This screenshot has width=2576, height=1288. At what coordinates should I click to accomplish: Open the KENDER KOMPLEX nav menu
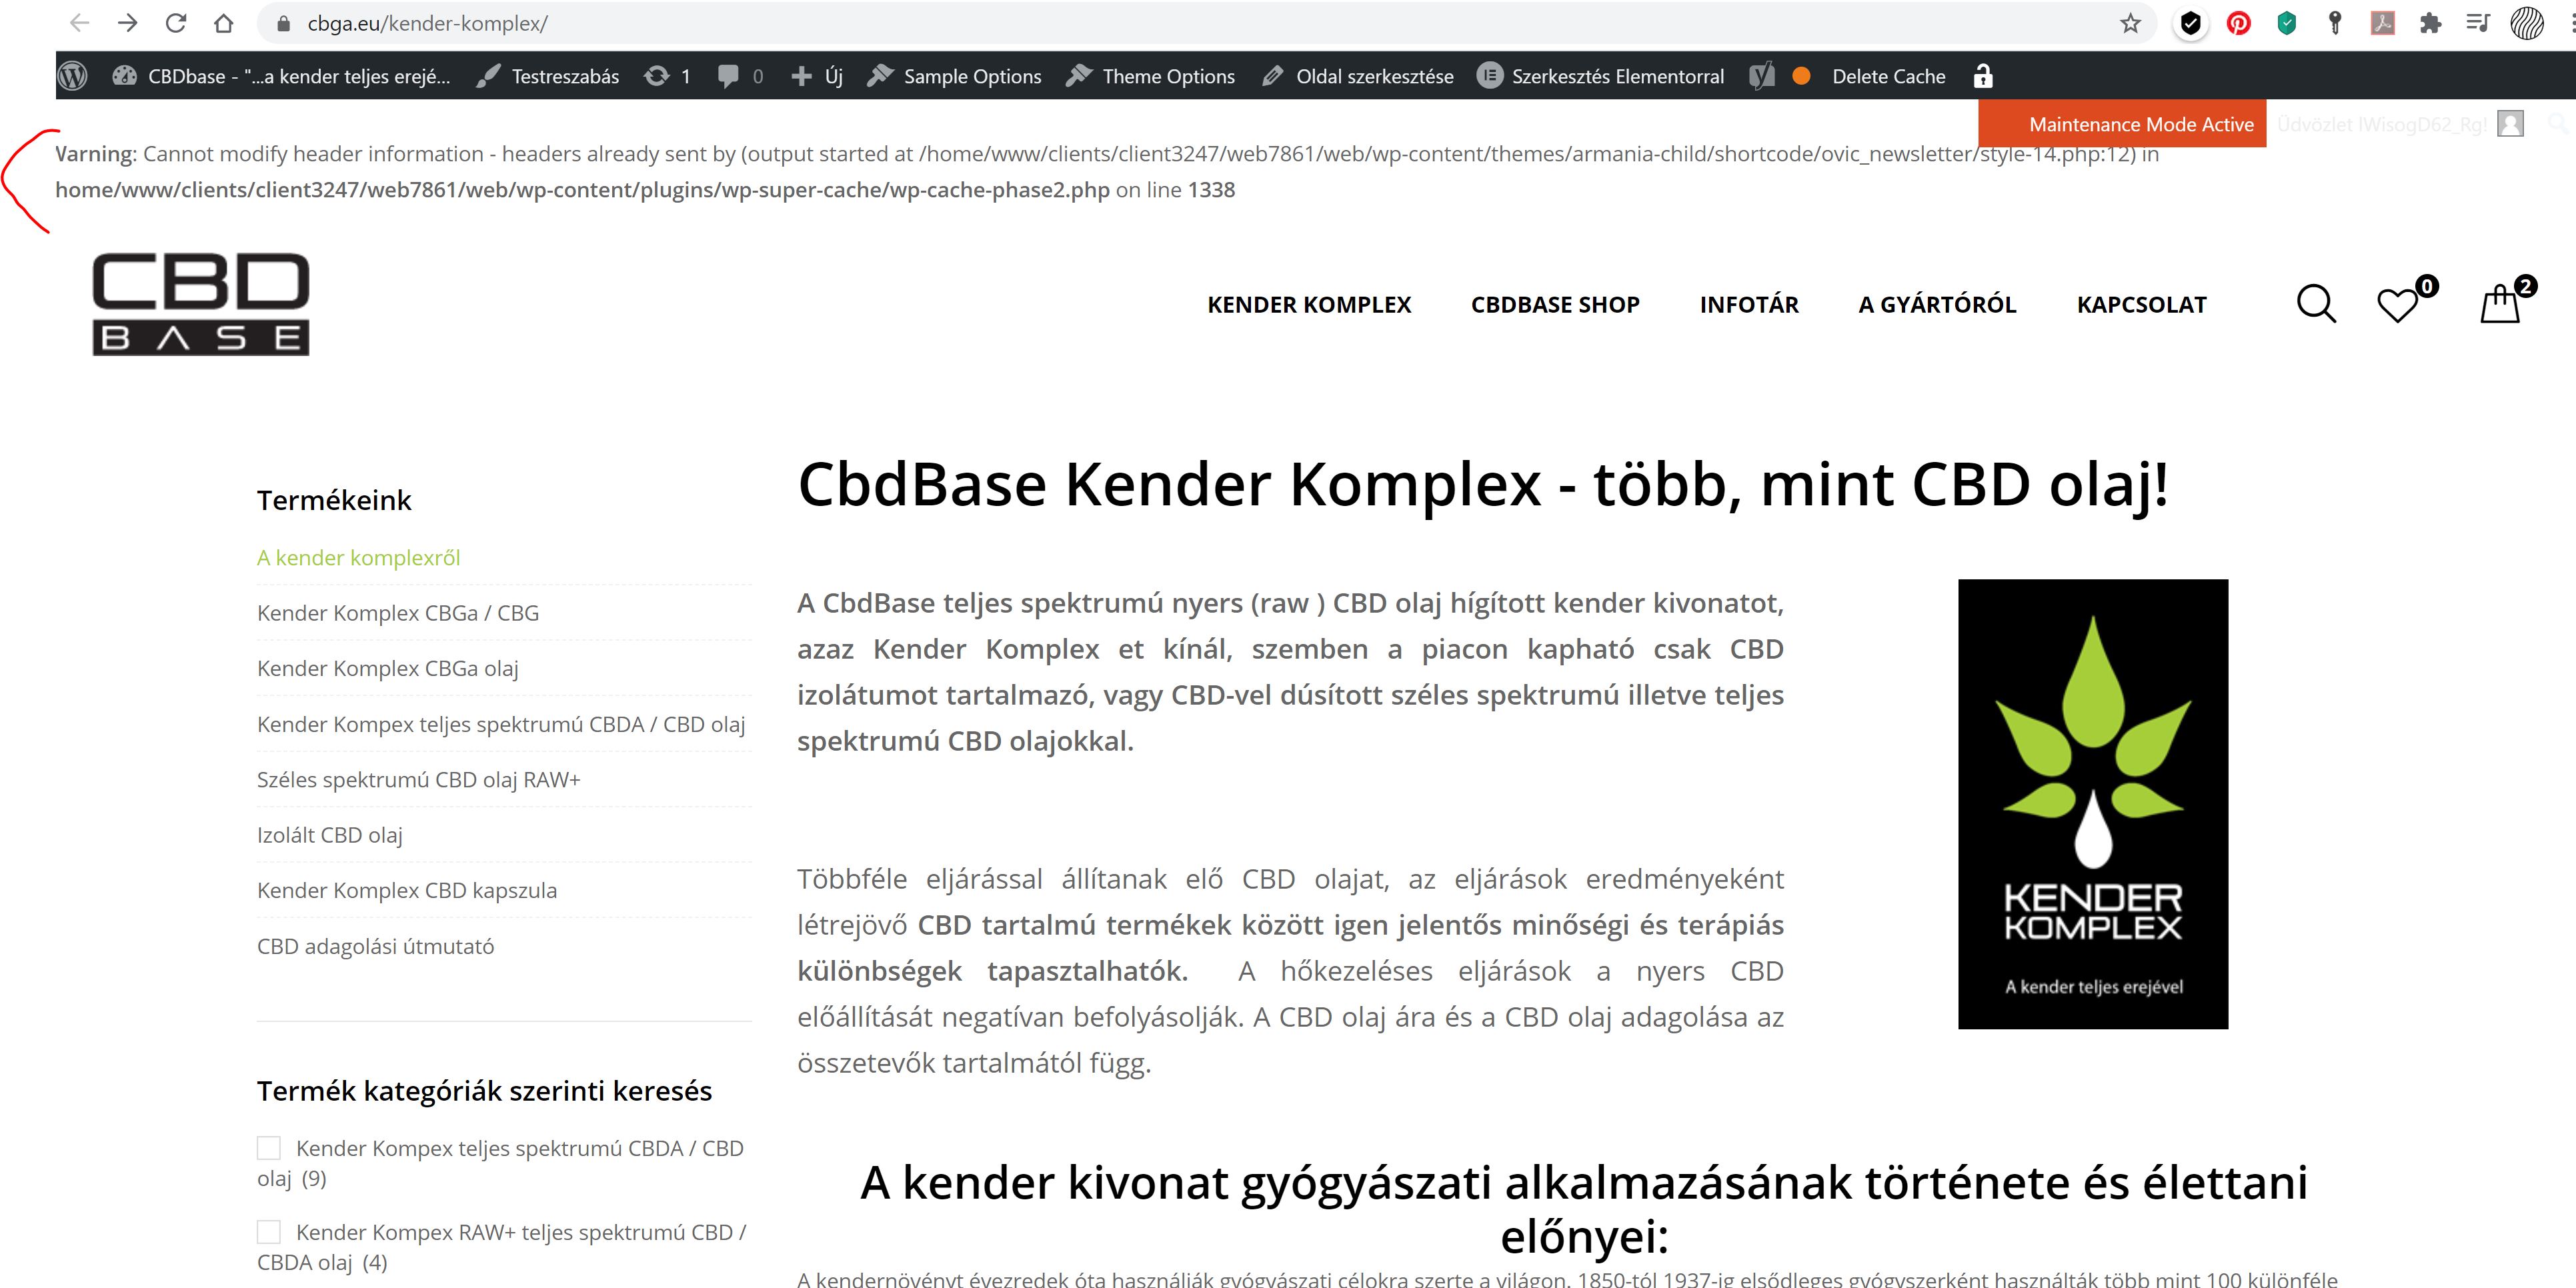click(1309, 305)
